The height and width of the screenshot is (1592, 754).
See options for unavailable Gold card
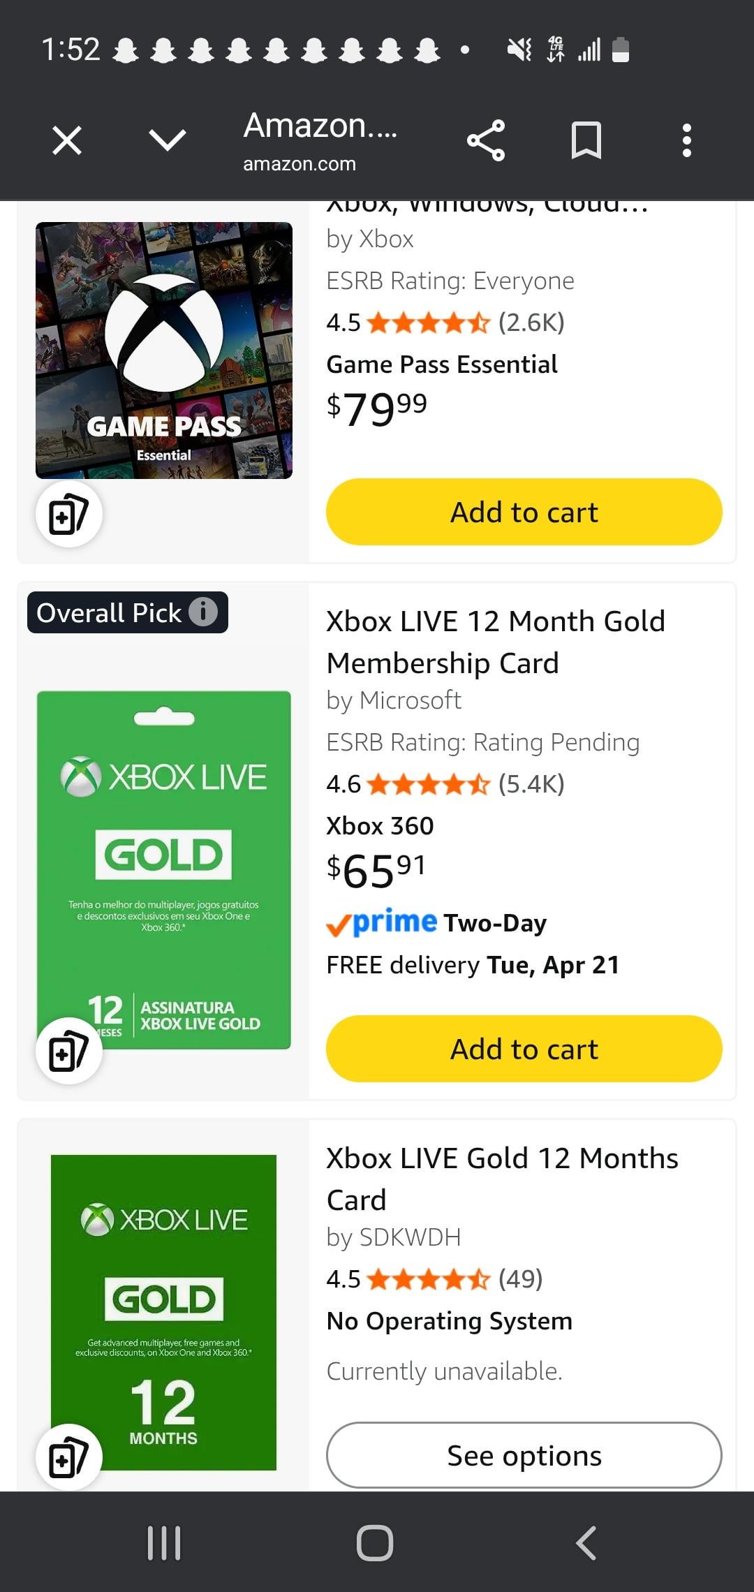click(x=524, y=1456)
